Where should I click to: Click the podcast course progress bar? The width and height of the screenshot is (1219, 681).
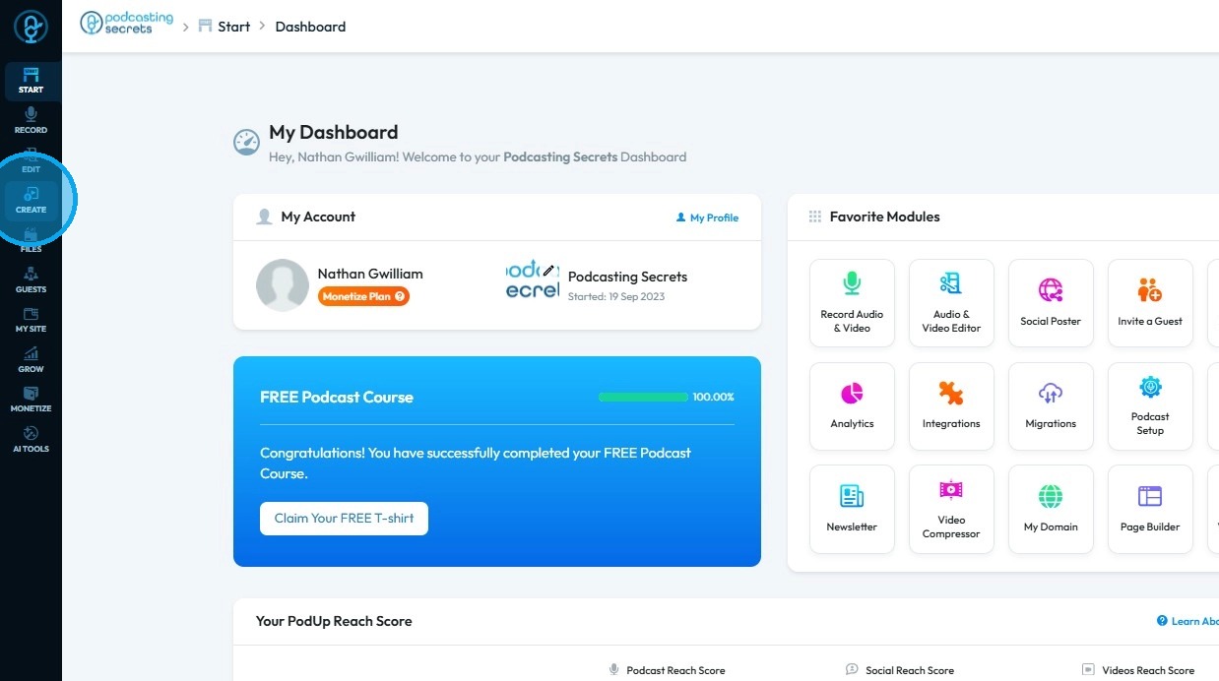643,398
